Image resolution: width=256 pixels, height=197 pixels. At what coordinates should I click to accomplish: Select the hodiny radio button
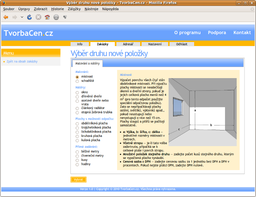(x=77, y=164)
